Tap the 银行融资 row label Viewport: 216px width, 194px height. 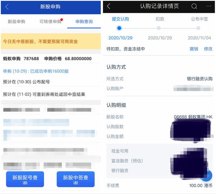click(x=120, y=171)
